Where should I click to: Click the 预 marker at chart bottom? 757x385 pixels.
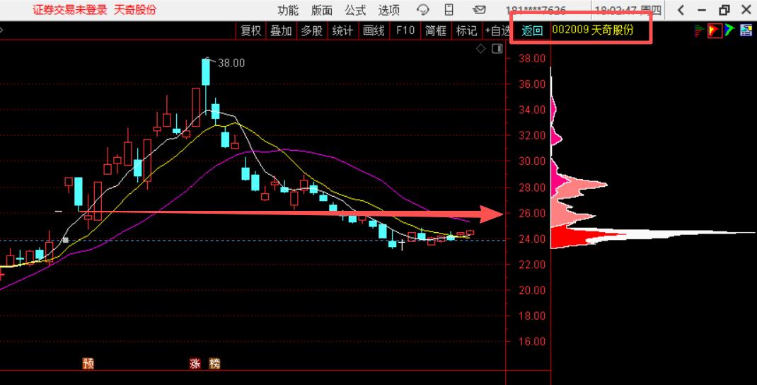pos(88,363)
